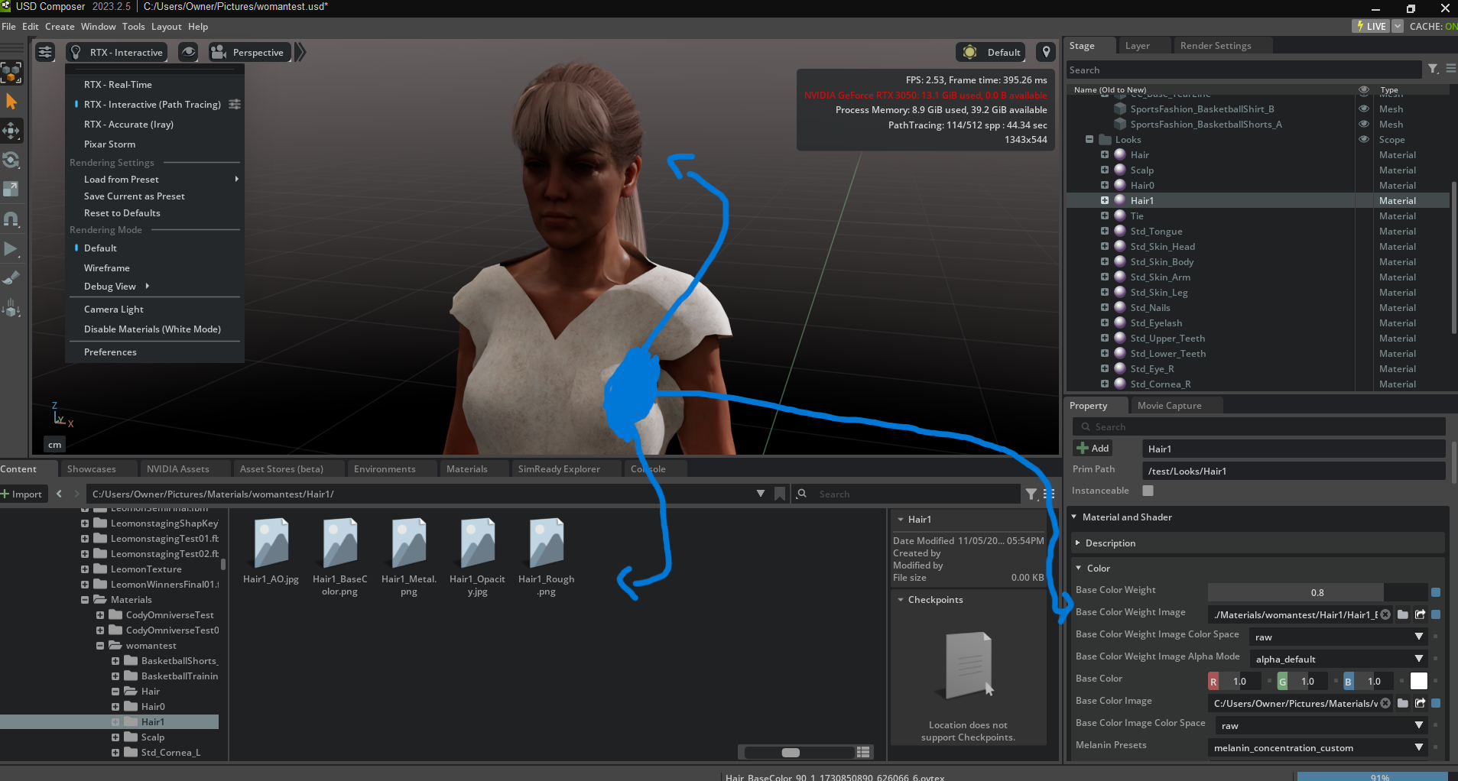The width and height of the screenshot is (1458, 781).
Task: Locate the Base Color Weight Image file
Action: [x=1420, y=614]
